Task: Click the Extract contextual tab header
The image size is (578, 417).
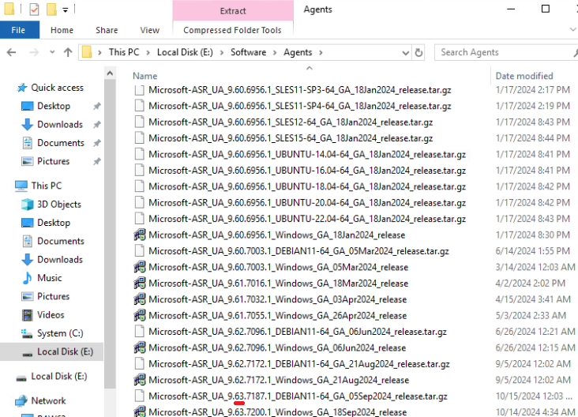Action: 233,11
